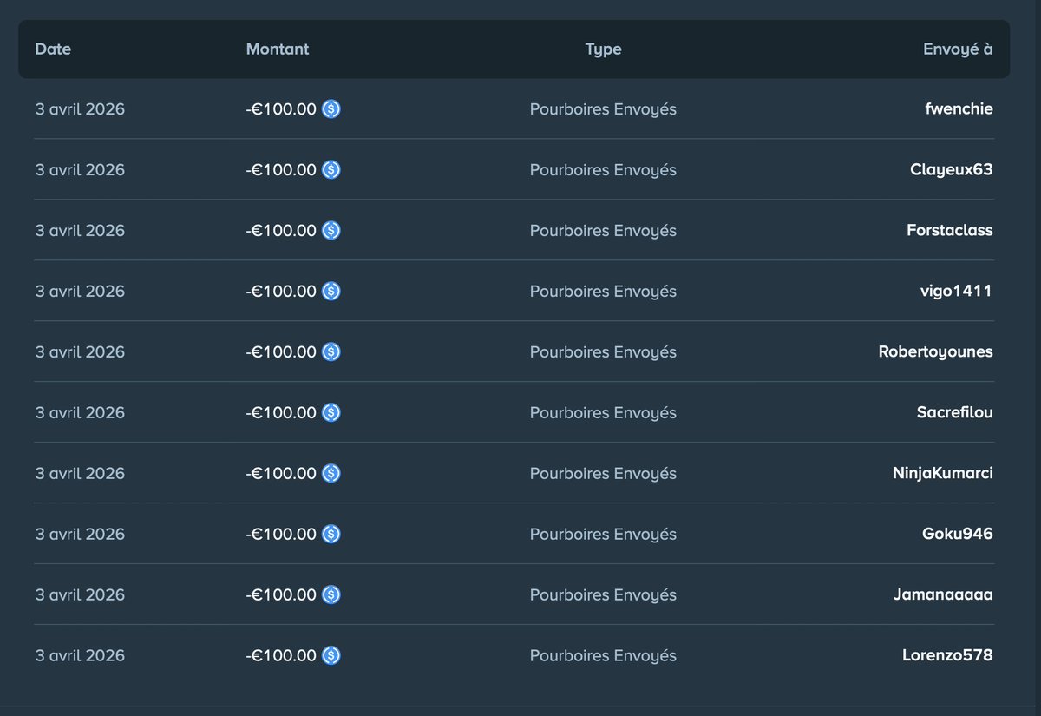Sort by the Date column header

click(53, 49)
